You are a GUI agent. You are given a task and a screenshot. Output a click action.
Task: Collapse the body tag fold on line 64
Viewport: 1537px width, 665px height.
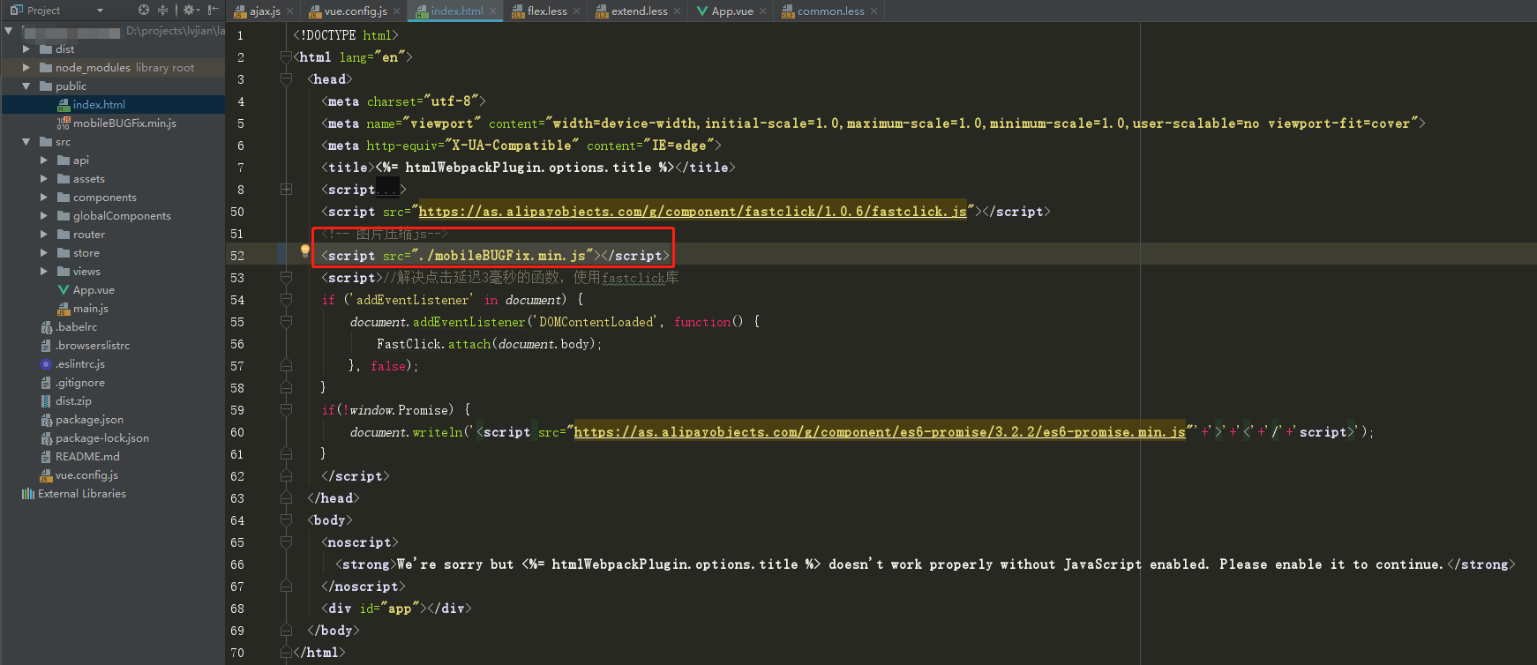286,520
